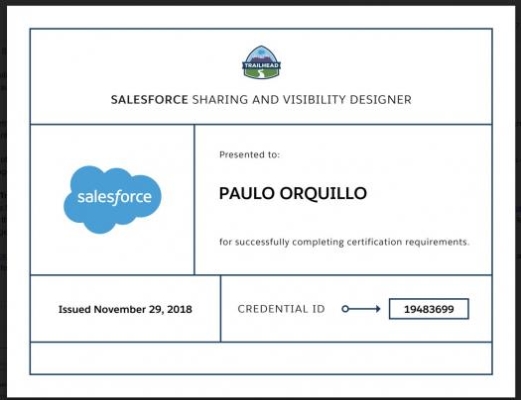Click the circle at the arrow's start
521x400 pixels.
(x=345, y=309)
